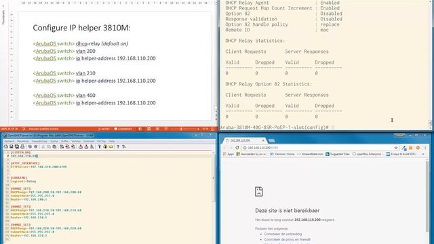Click the Make icon in gVim toolbar
434x244 pixels.
(100, 146)
